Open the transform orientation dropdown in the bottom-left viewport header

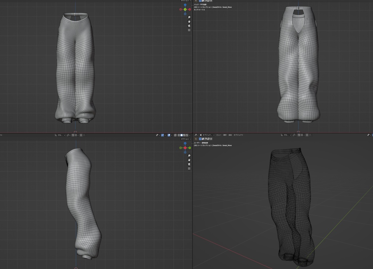click(x=60, y=135)
